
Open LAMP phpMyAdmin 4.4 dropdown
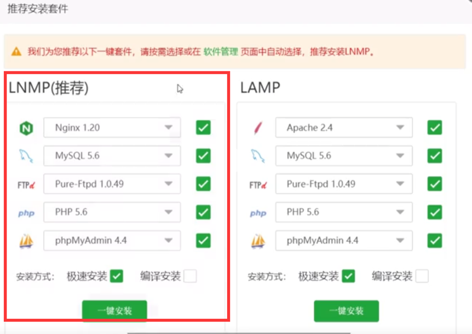click(344, 240)
